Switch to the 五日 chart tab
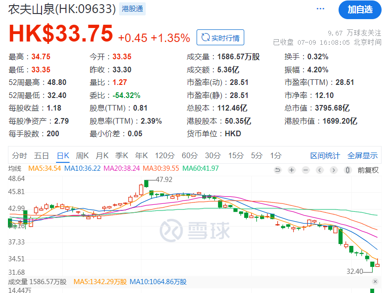382x293 pixels. 42,155
